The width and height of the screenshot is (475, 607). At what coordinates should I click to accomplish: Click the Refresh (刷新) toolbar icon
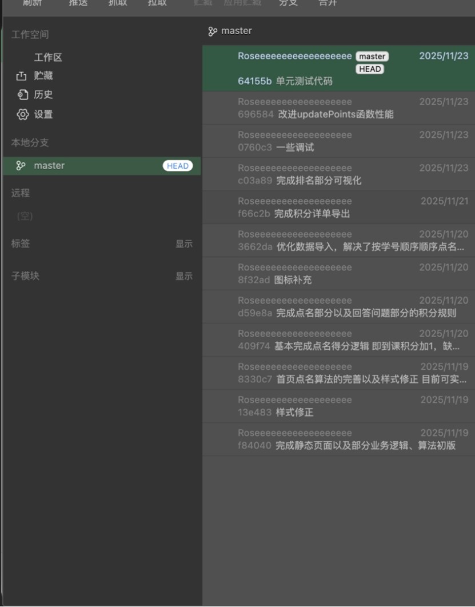point(31,3)
